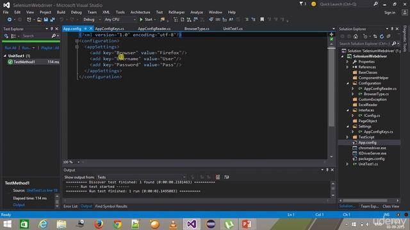Click the Save App.config disk icon

tap(45, 20)
